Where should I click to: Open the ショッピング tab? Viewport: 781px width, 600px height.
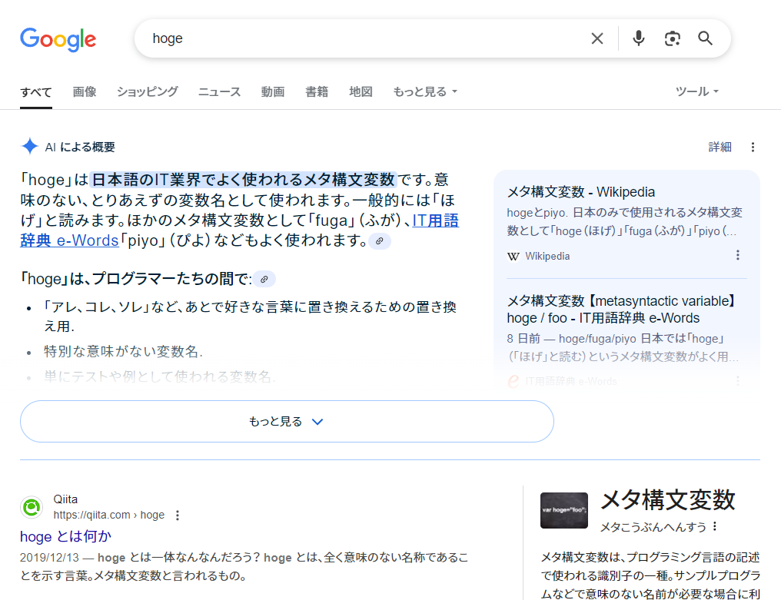coord(148,91)
